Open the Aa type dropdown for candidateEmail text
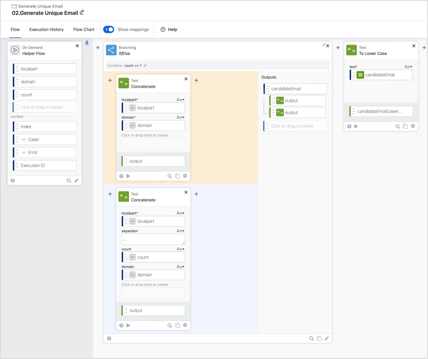Image resolution: width=428 pixels, height=359 pixels. point(410,65)
